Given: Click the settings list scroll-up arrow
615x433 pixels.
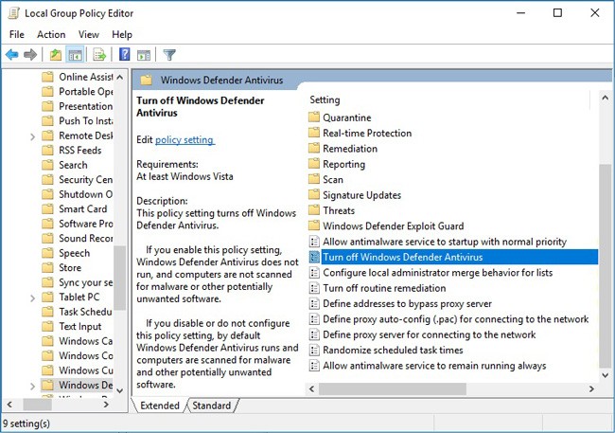Looking at the screenshot, I should pos(605,98).
